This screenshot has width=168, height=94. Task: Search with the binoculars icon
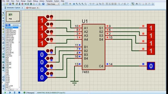(136, 4)
